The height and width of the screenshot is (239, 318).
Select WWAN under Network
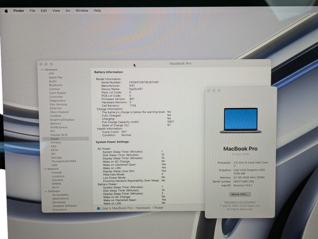(x=56, y=184)
